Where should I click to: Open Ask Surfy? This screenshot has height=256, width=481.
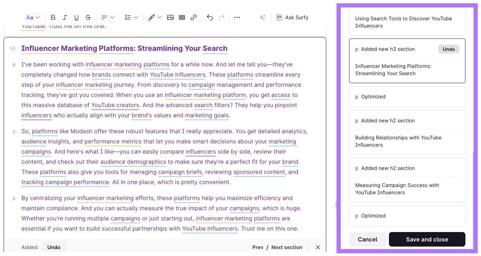(292, 17)
